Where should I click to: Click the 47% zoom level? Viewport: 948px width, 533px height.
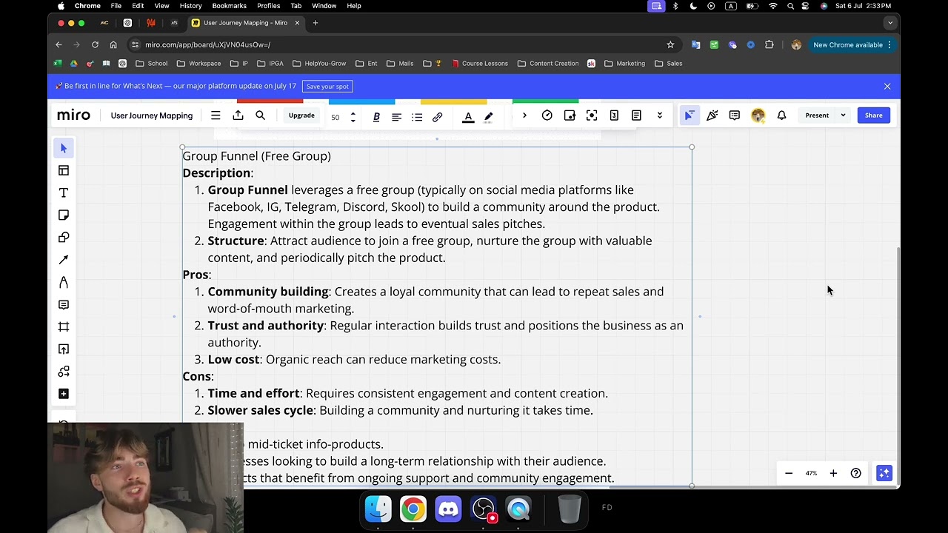pos(811,473)
